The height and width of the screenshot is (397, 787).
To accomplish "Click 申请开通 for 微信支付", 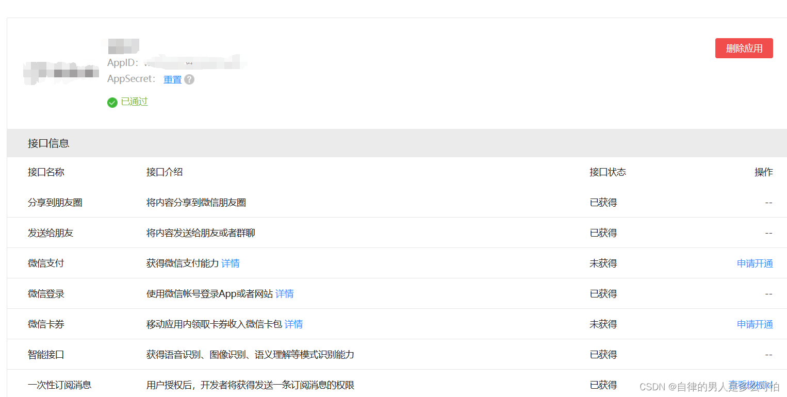I will tap(755, 263).
